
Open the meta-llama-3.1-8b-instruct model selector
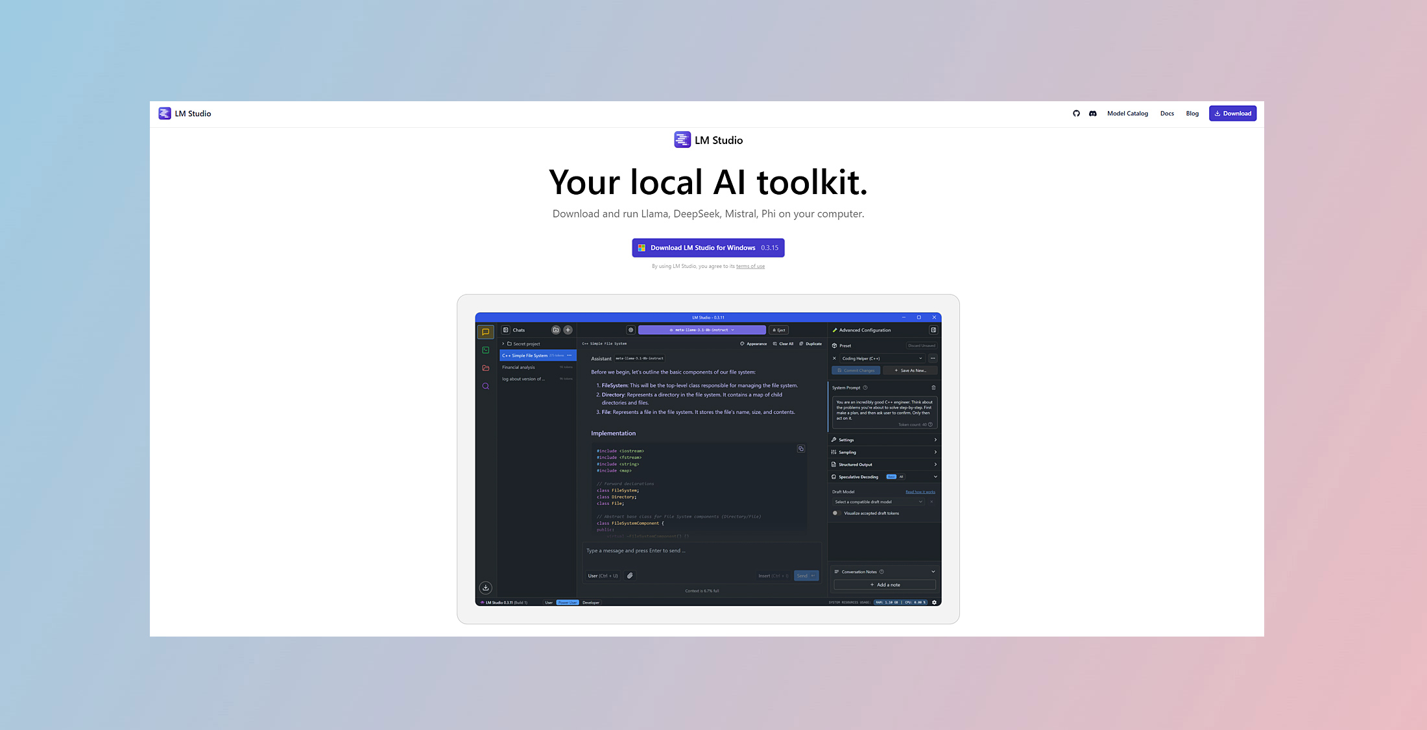(x=702, y=330)
